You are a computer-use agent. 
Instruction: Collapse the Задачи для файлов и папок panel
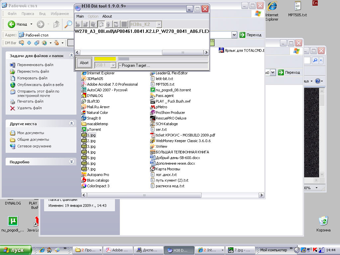click(x=71, y=55)
